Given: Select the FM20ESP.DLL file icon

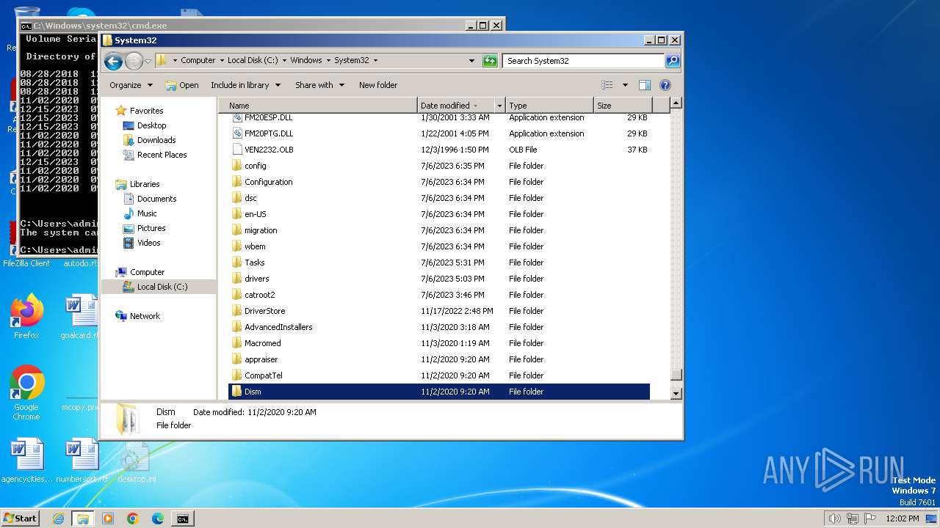Looking at the screenshot, I should point(237,117).
